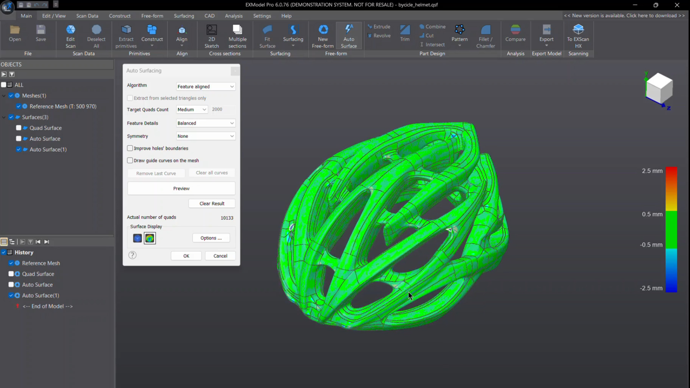The width and height of the screenshot is (690, 388).
Task: Open the Algorithm Feature aligned dropdown
Action: pos(206,87)
